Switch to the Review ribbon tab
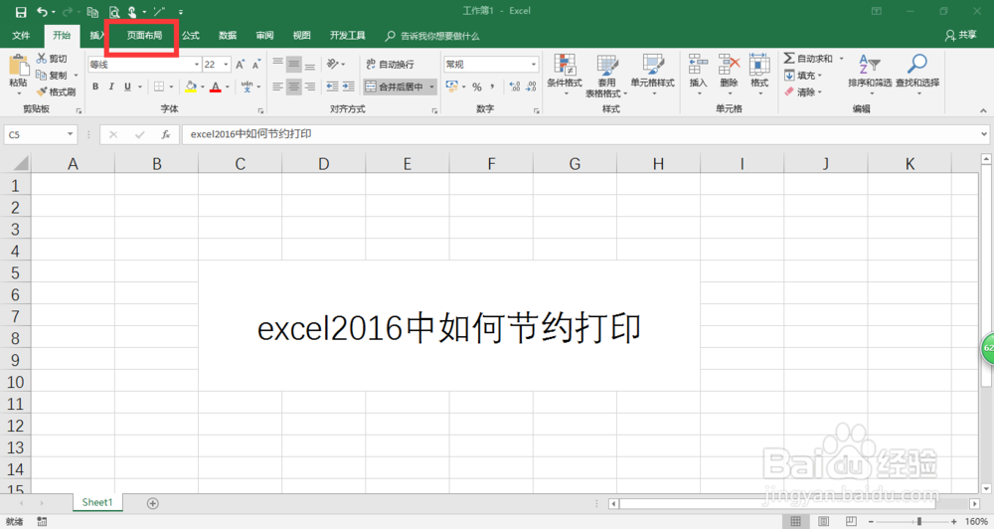Image resolution: width=994 pixels, height=529 pixels. [x=264, y=36]
